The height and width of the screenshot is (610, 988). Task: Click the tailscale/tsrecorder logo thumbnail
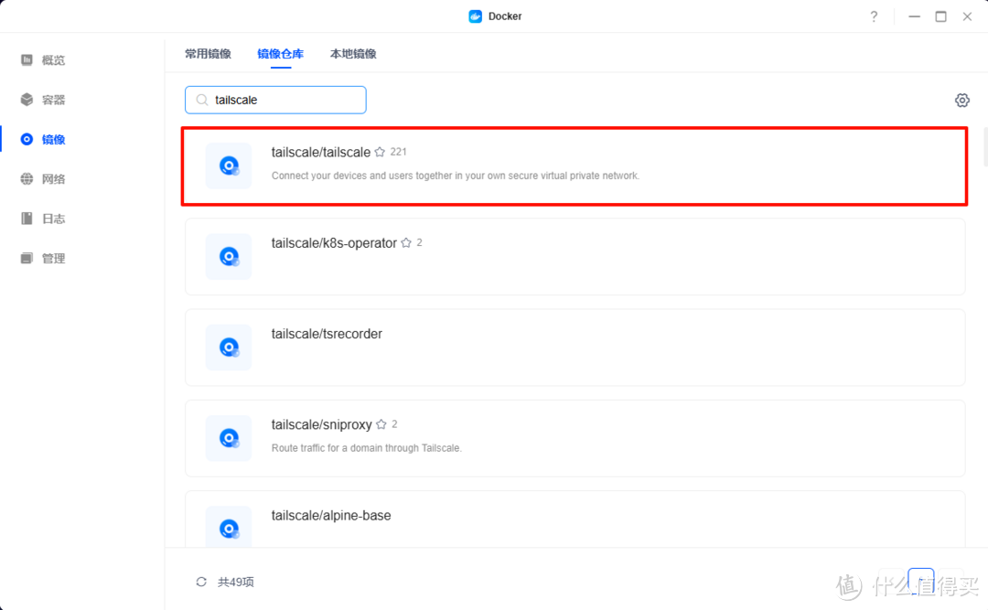click(x=228, y=347)
